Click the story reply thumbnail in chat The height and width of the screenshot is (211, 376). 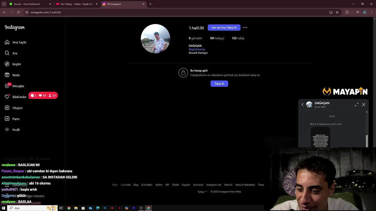(320, 137)
